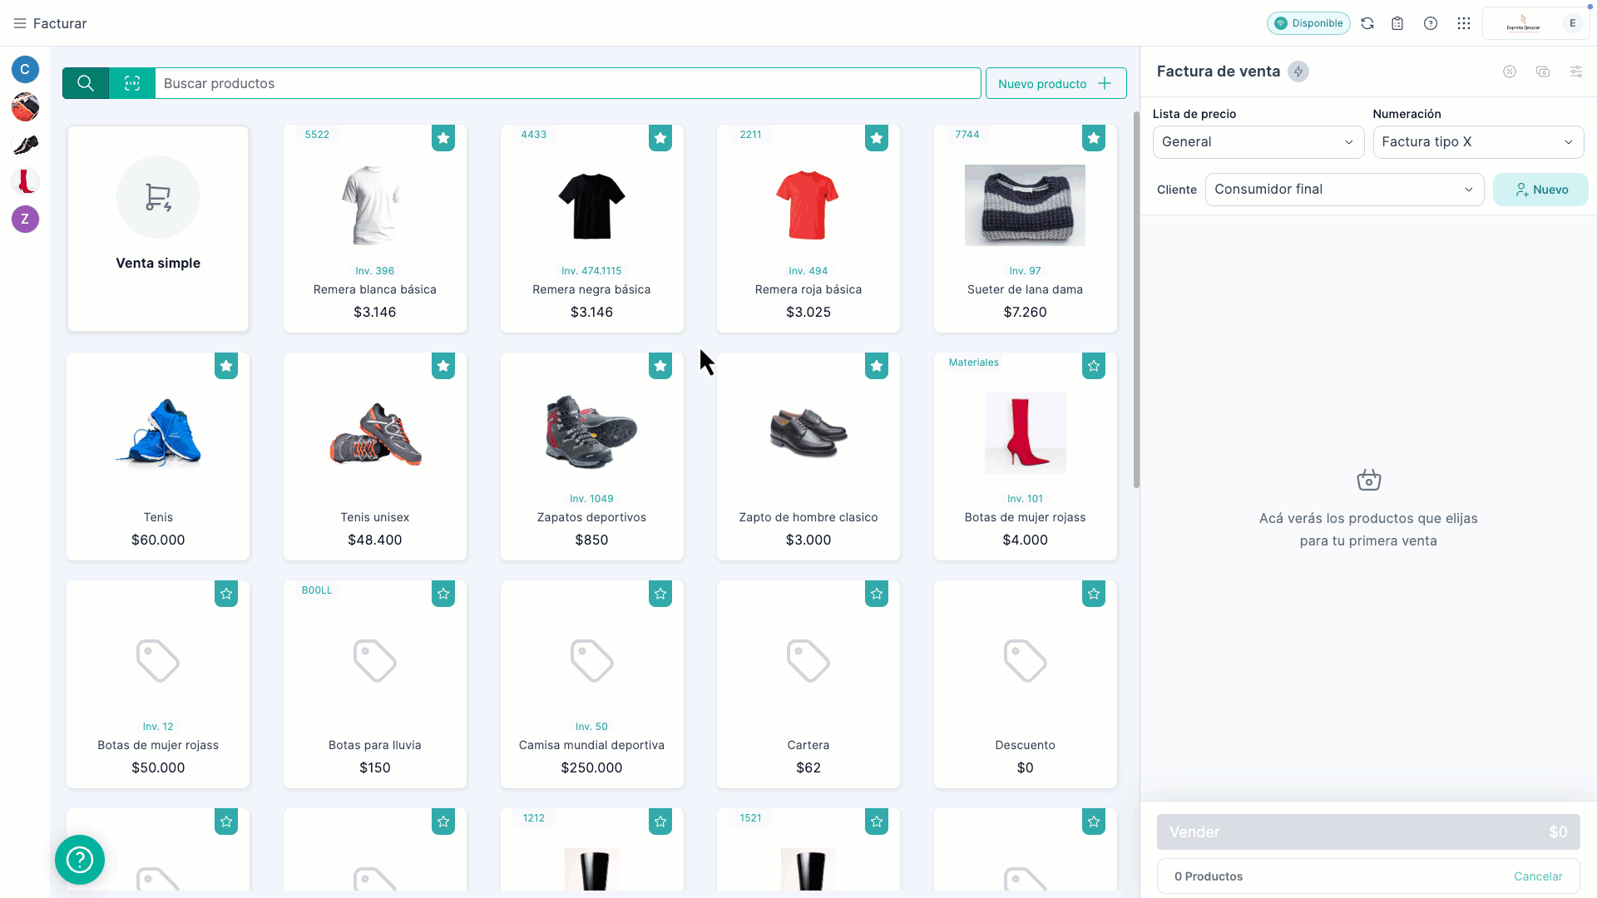Open the apps grid launcher icon
This screenshot has width=1597, height=898.
[x=1464, y=23]
